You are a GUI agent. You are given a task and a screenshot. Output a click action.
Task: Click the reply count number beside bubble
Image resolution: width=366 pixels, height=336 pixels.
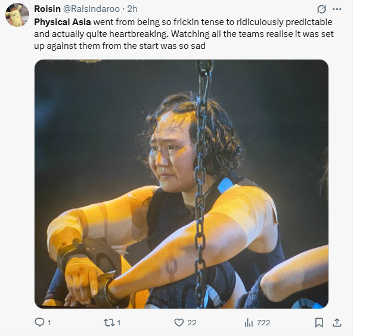49,322
